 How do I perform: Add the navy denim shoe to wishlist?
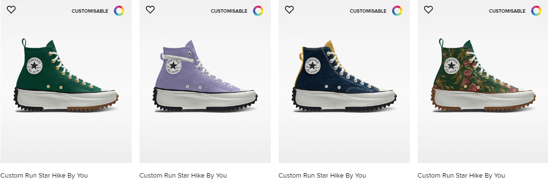click(289, 10)
